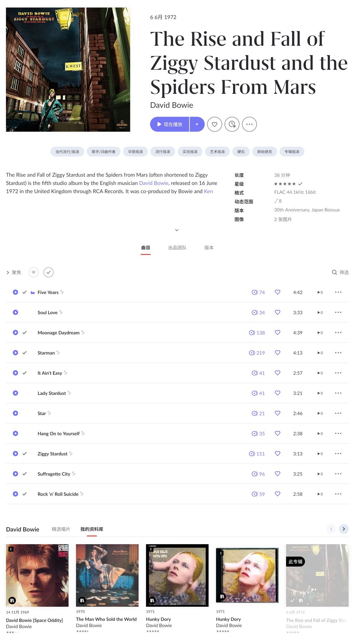Open the Ziggy Stardust album cover art
Image resolution: width=356 pixels, height=638 pixels.
(x=68, y=70)
